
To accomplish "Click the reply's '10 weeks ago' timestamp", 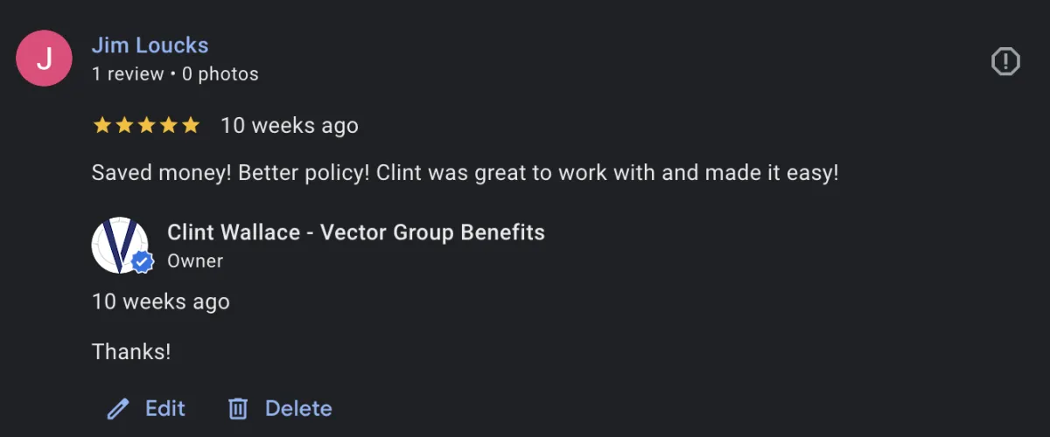I will tap(161, 302).
